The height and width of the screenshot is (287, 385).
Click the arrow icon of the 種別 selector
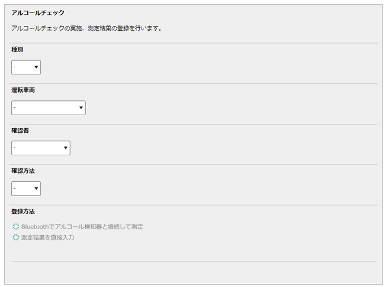pos(36,67)
